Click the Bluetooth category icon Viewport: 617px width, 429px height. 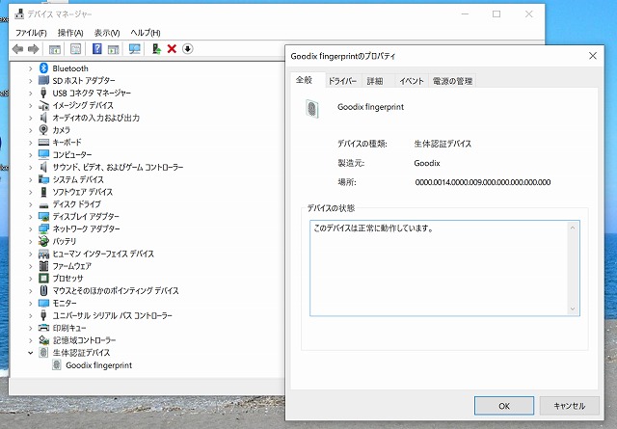43,67
